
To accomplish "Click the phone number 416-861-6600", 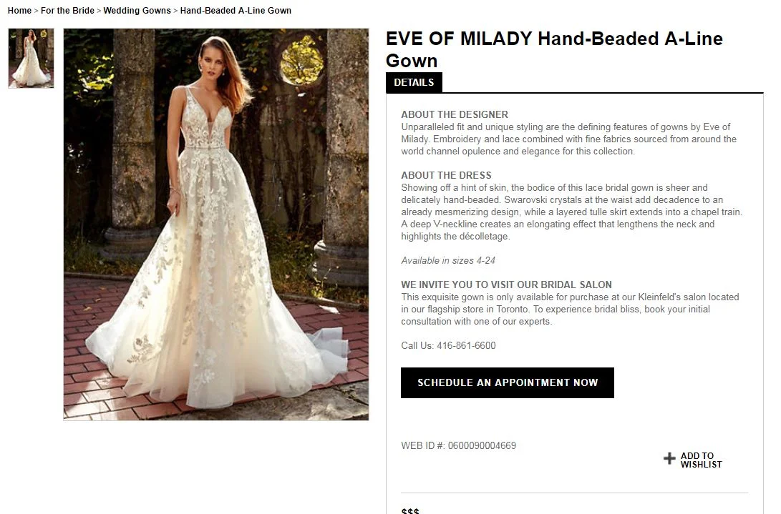I will [x=466, y=345].
